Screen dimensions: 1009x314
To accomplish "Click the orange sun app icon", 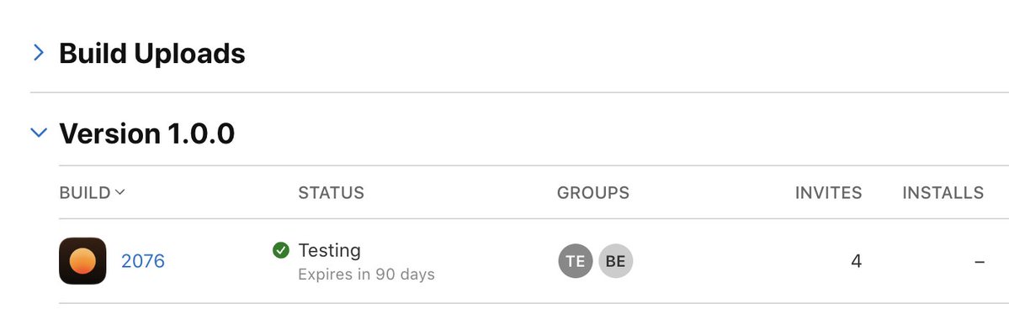I will tap(83, 261).
